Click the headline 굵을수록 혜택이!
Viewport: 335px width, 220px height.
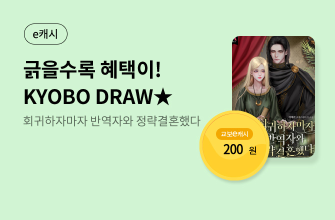[92, 69]
